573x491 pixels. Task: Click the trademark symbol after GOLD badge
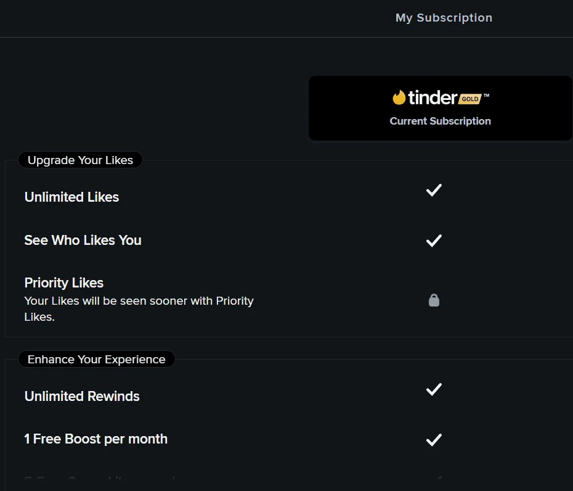click(486, 96)
